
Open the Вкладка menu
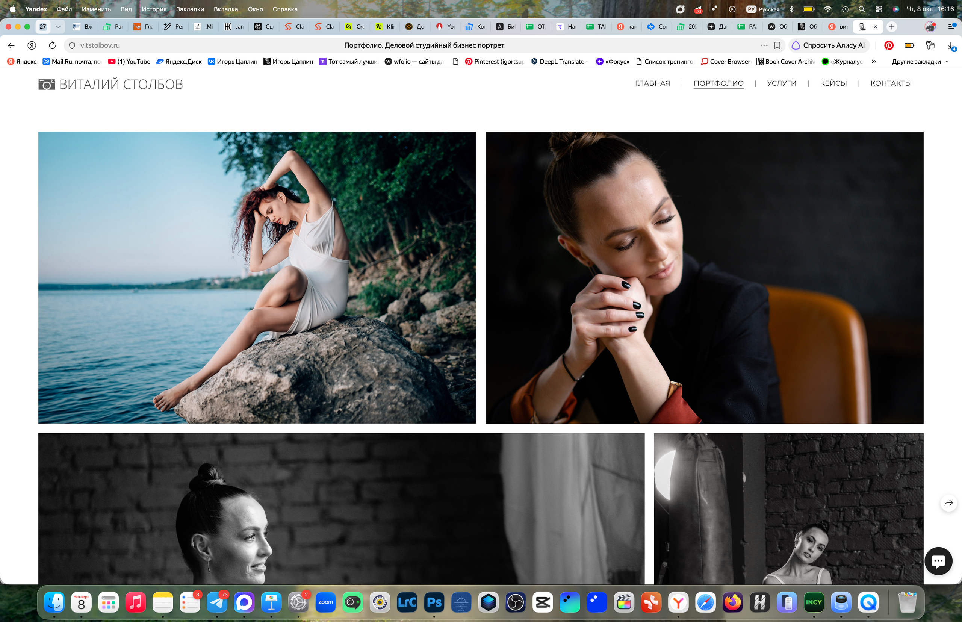tap(226, 9)
